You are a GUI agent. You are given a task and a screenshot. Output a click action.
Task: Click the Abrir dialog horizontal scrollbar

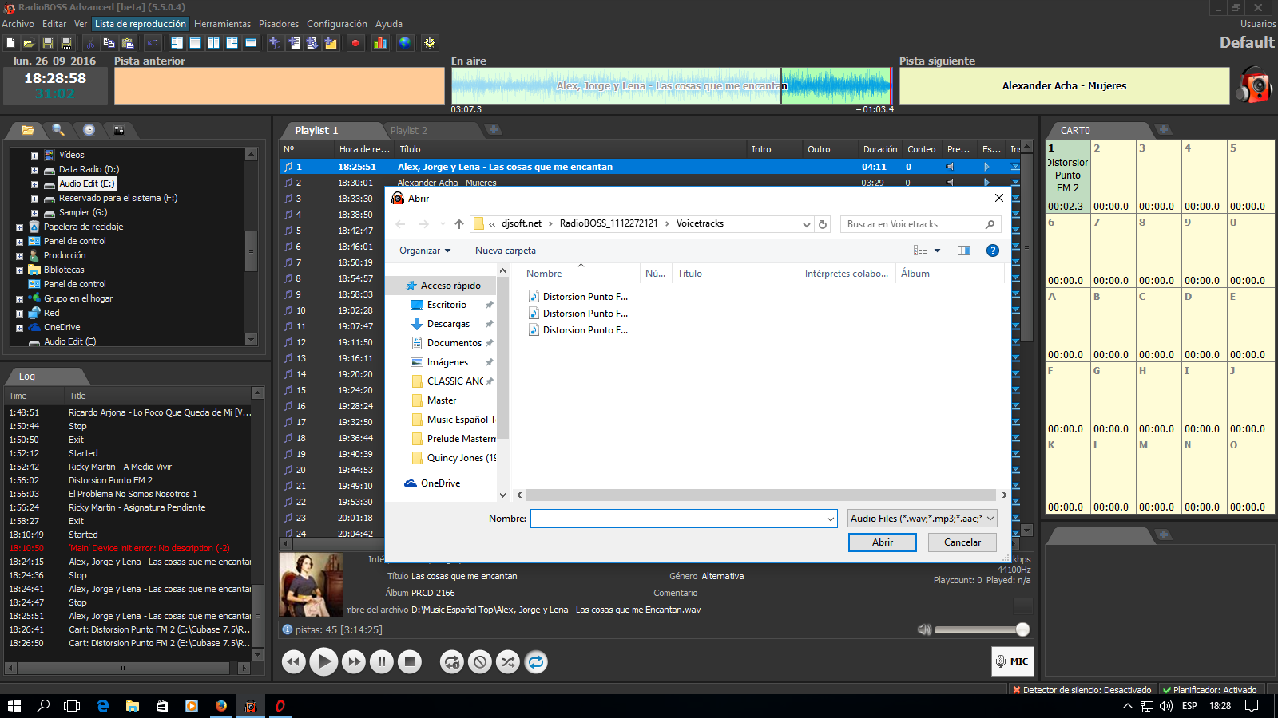(760, 495)
